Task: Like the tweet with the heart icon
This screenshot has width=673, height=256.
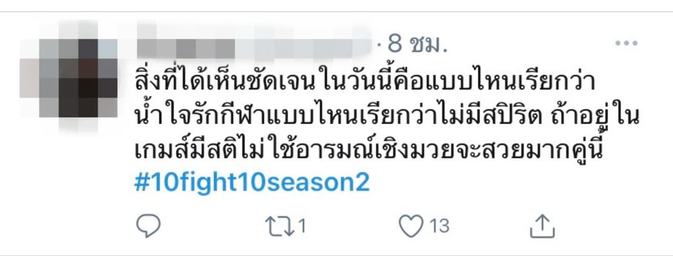Action: pos(411,226)
